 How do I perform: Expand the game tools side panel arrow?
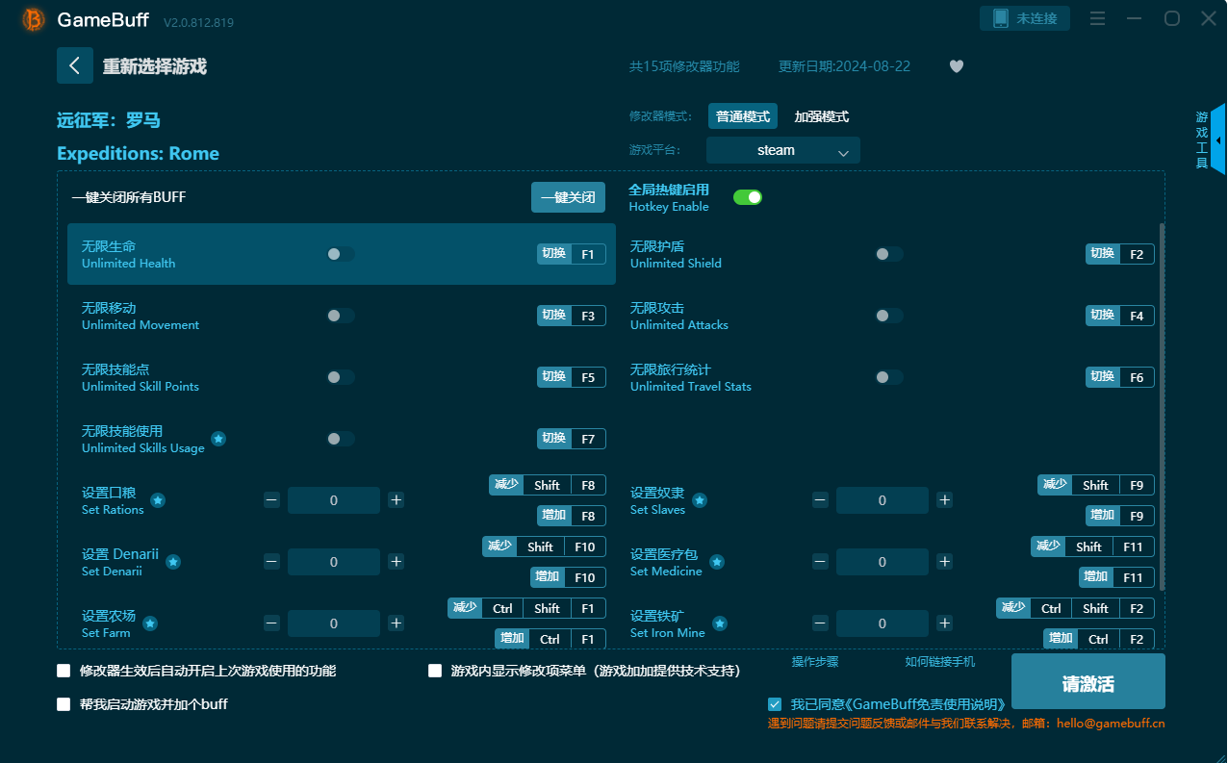tap(1218, 140)
